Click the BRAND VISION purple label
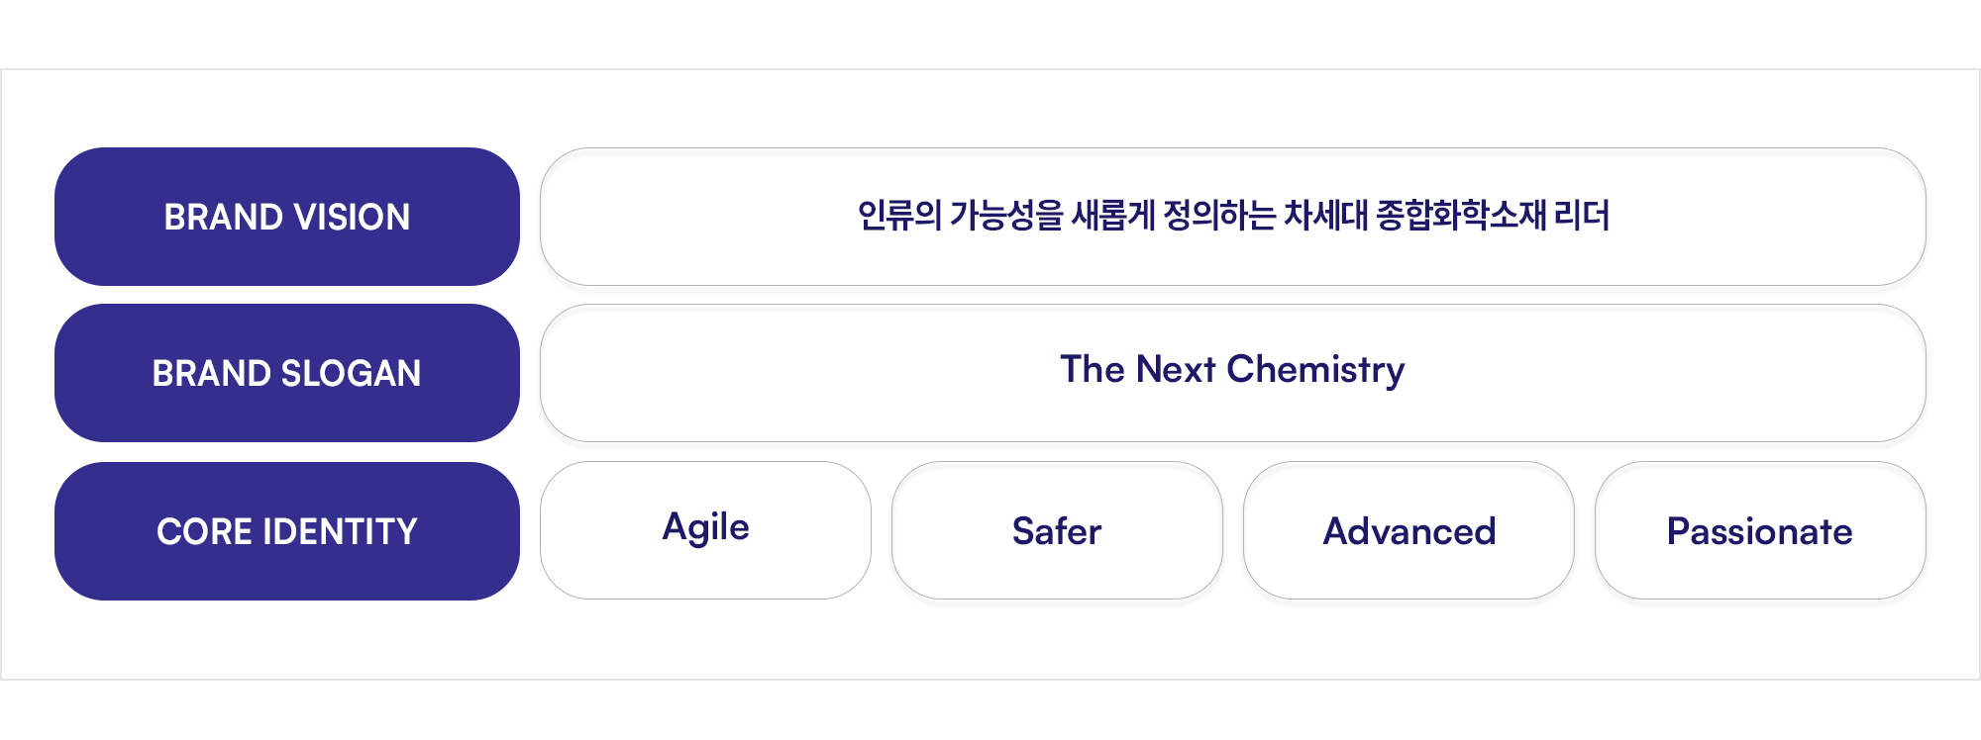The width and height of the screenshot is (1981, 740). pos(287,217)
